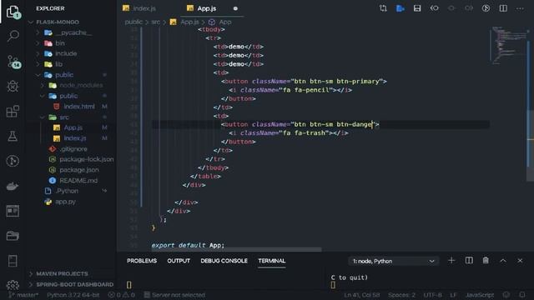Open index.html in the explorer
534x300 pixels.
(79, 107)
